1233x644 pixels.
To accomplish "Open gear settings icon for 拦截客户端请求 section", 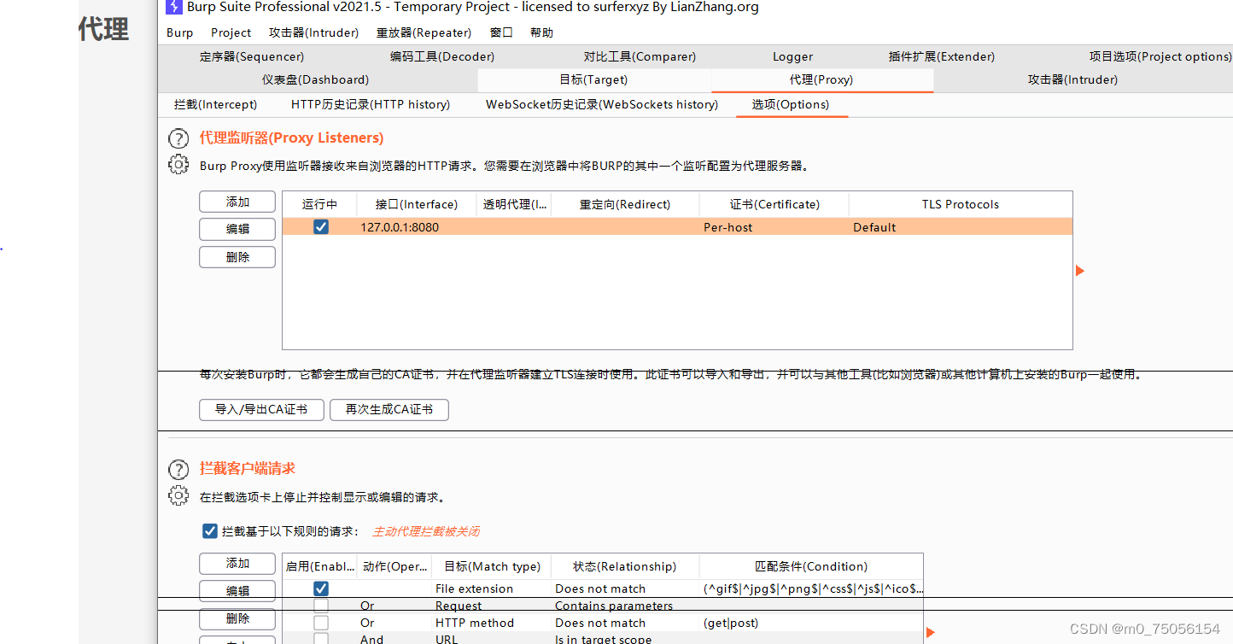I will point(178,495).
